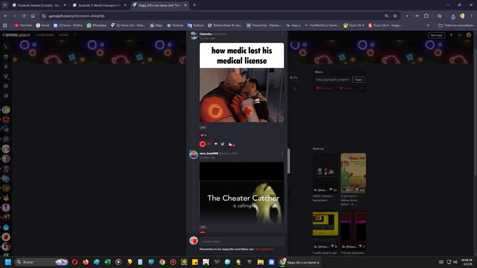Open care_boss999's profile name
The width and height of the screenshot is (477, 268).
click(x=209, y=154)
